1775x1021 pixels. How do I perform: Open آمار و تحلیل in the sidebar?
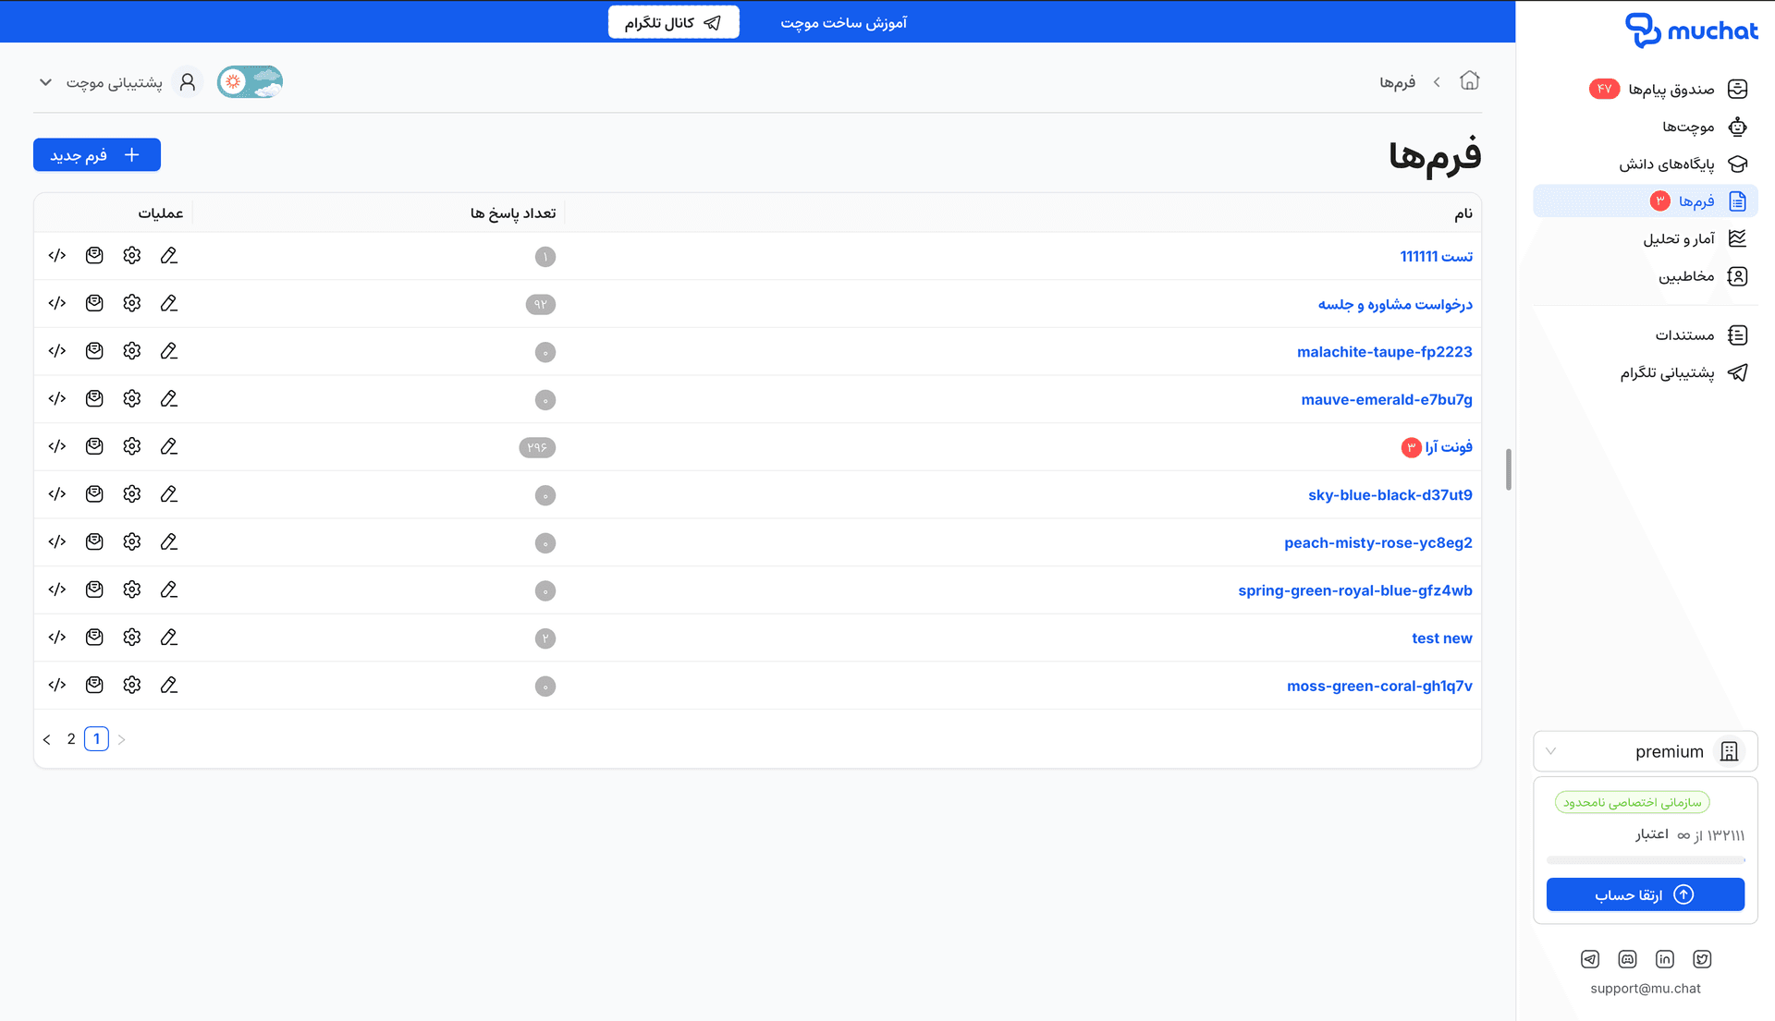[1645, 238]
